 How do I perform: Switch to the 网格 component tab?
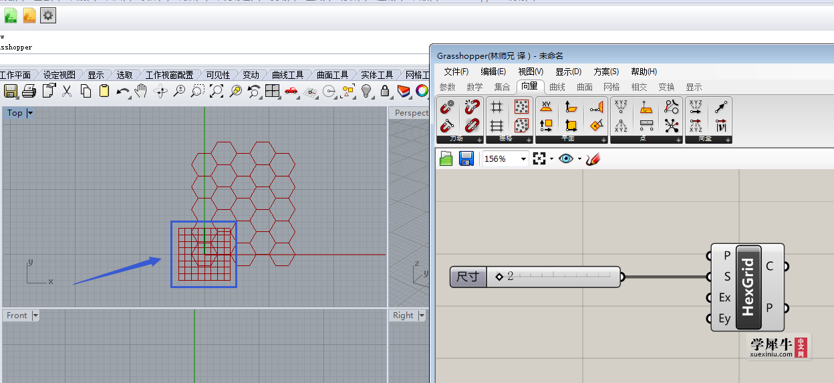pos(611,87)
